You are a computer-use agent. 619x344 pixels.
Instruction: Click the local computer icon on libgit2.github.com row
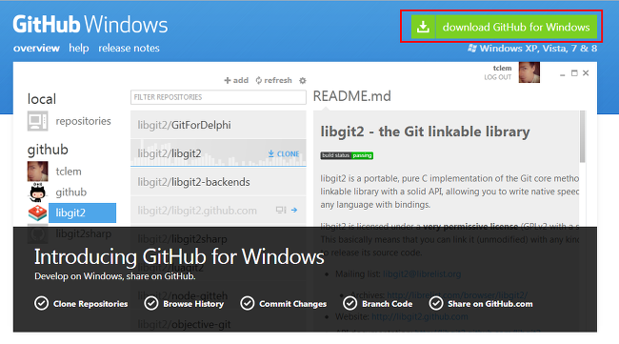(x=281, y=210)
